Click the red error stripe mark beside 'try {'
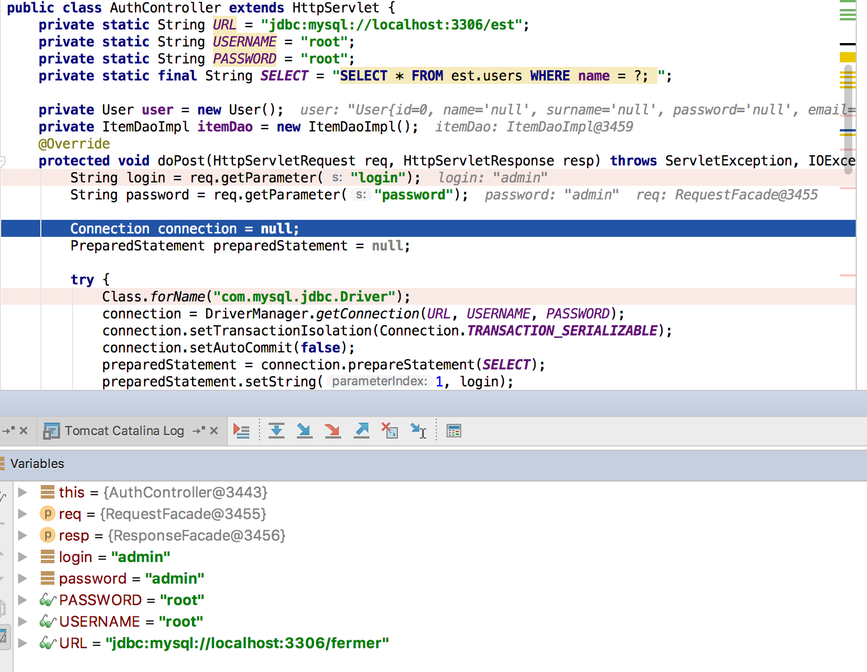 [x=848, y=275]
